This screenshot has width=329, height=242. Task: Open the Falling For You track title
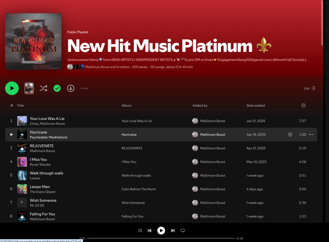pyautogui.click(x=42, y=214)
